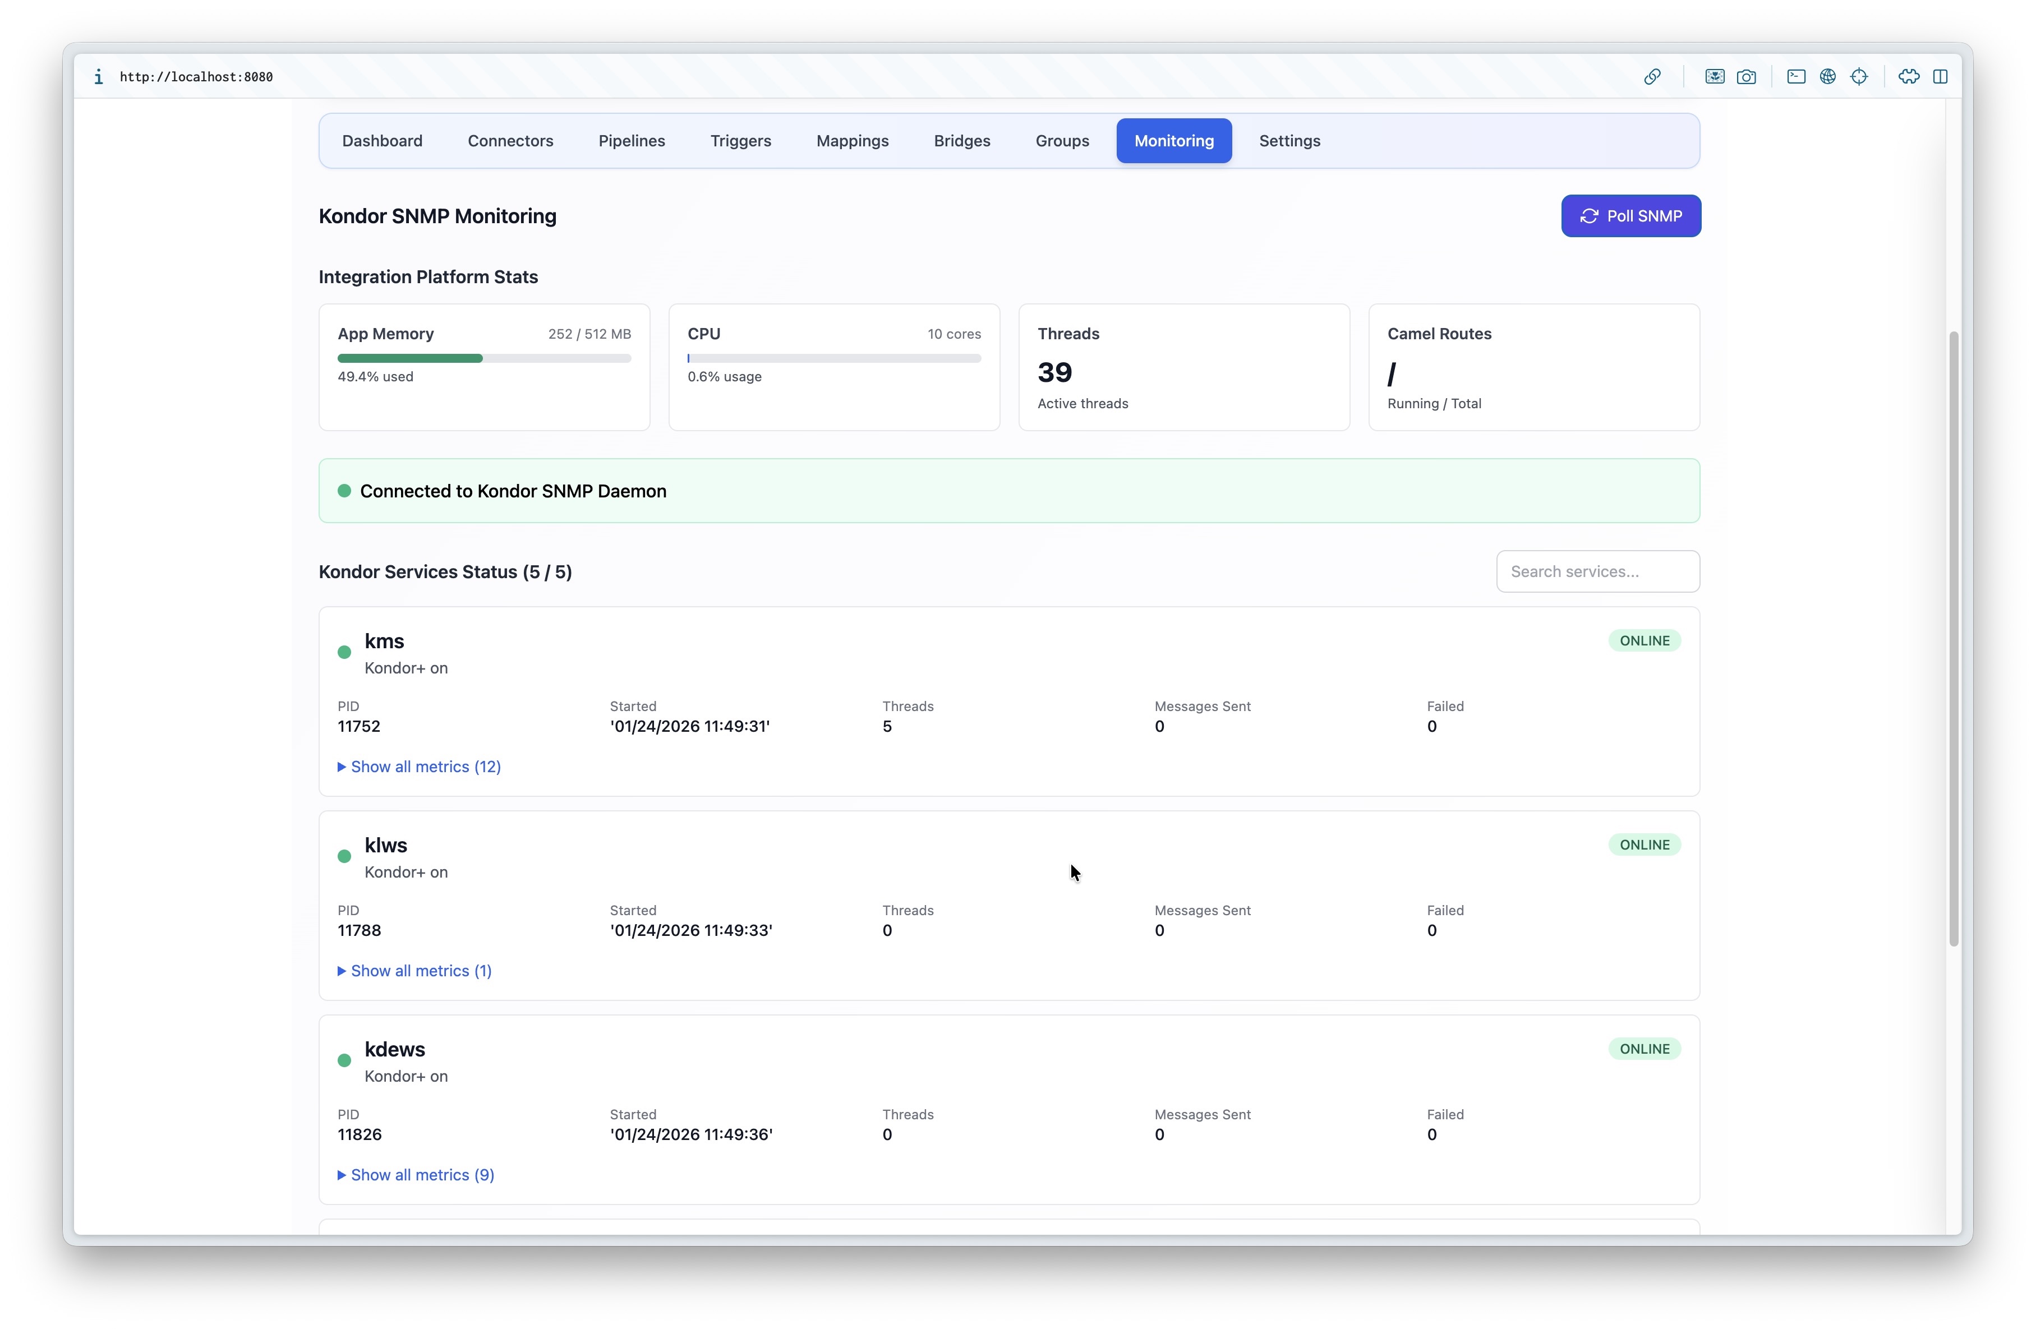Screen dimensions: 2036x1329
Task: Click the refresh icon inside Poll SNMP button
Action: [x=1590, y=215]
